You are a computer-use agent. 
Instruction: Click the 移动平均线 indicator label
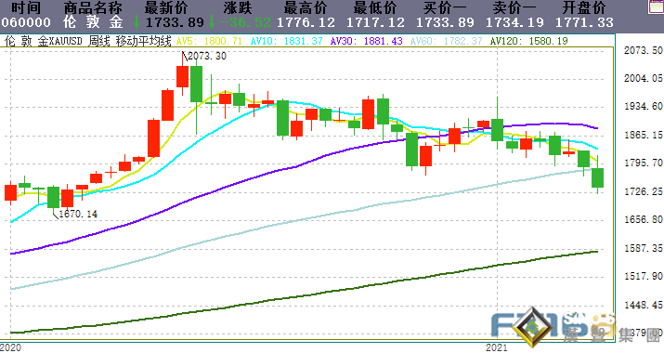pos(144,41)
